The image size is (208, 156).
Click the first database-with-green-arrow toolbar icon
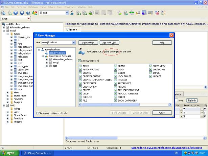(78, 13)
